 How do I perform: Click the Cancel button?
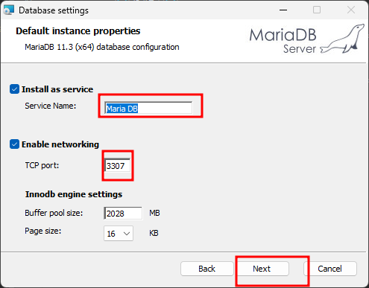[x=330, y=269]
